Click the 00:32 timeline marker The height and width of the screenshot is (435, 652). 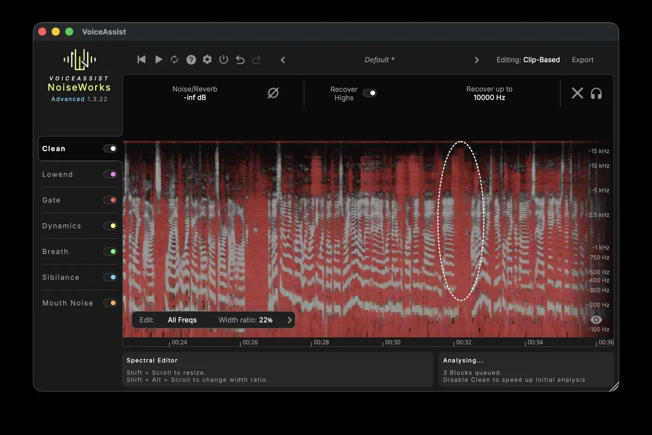[x=463, y=342]
